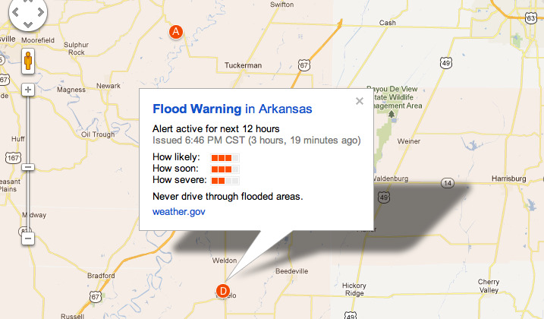
Task: Click the Highway 67 shield near Tuckerman
Action: tap(303, 65)
